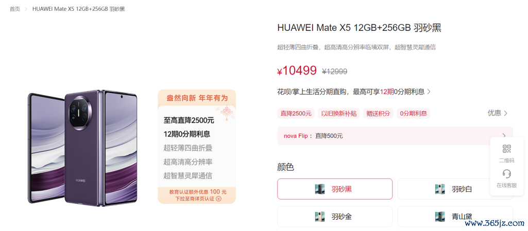
Task: Click the down-arrow circle beside 下拉至商详页认证
Action: pyautogui.click(x=218, y=199)
